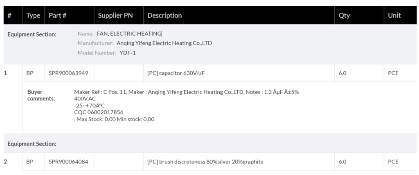Click the Description column header
419x175 pixels.
[x=164, y=16]
